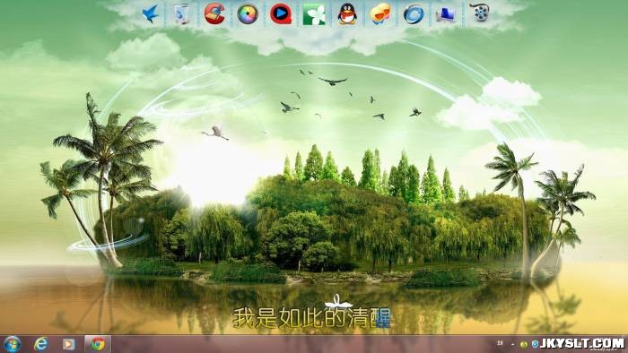This screenshot has height=353, width=628.
Task: Launch QQ penguin from the dock
Action: pyautogui.click(x=347, y=14)
